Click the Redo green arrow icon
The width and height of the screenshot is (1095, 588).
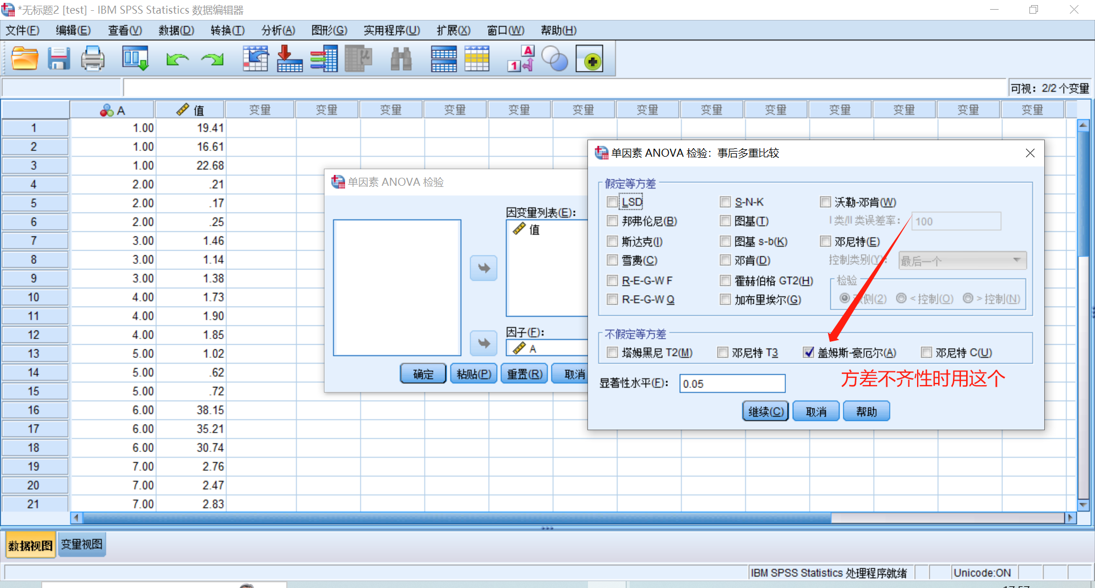tap(213, 59)
